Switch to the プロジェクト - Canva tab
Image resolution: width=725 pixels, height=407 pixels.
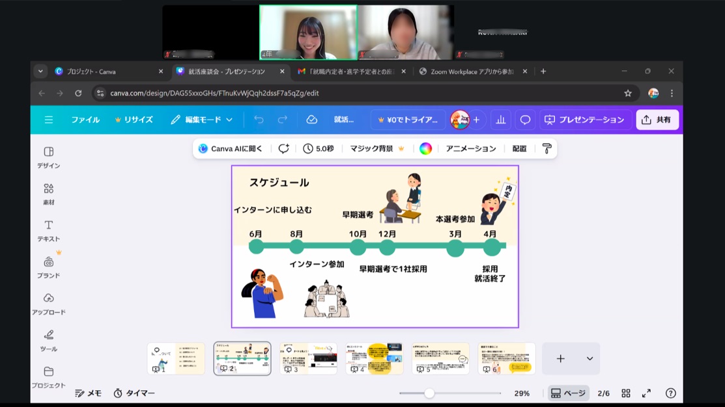[104, 72]
